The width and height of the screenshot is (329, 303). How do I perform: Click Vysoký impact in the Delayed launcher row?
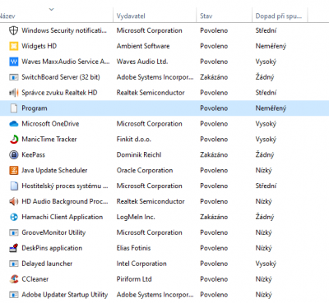pyautogui.click(x=266, y=264)
